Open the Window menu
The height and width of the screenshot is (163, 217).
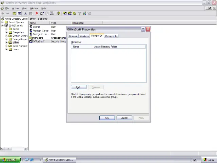tap(34, 8)
